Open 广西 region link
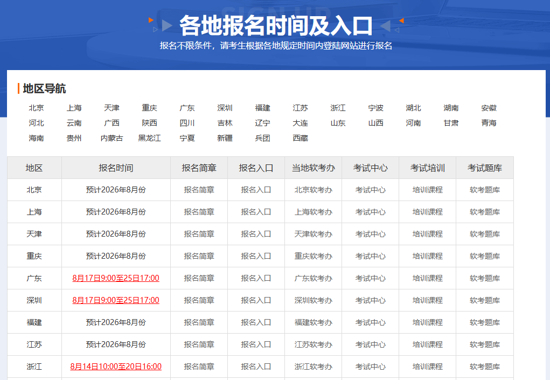The width and height of the screenshot is (550, 380). point(112,123)
